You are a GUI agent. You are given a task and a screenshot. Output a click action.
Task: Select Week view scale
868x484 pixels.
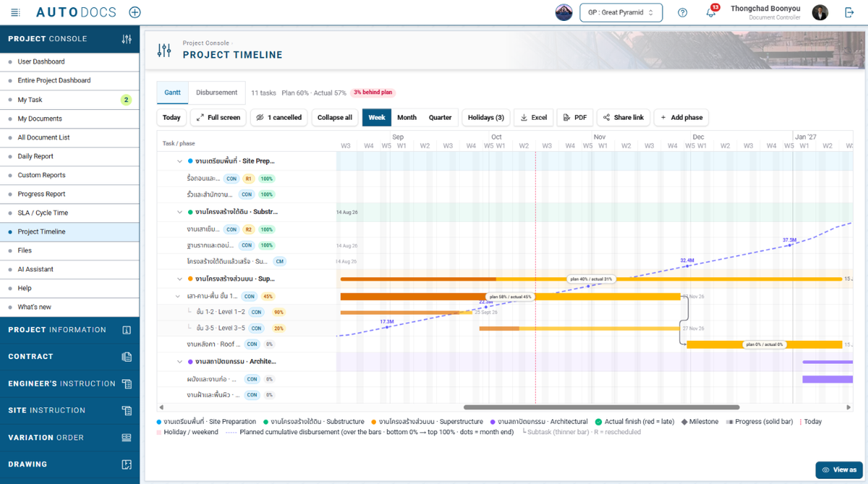377,117
